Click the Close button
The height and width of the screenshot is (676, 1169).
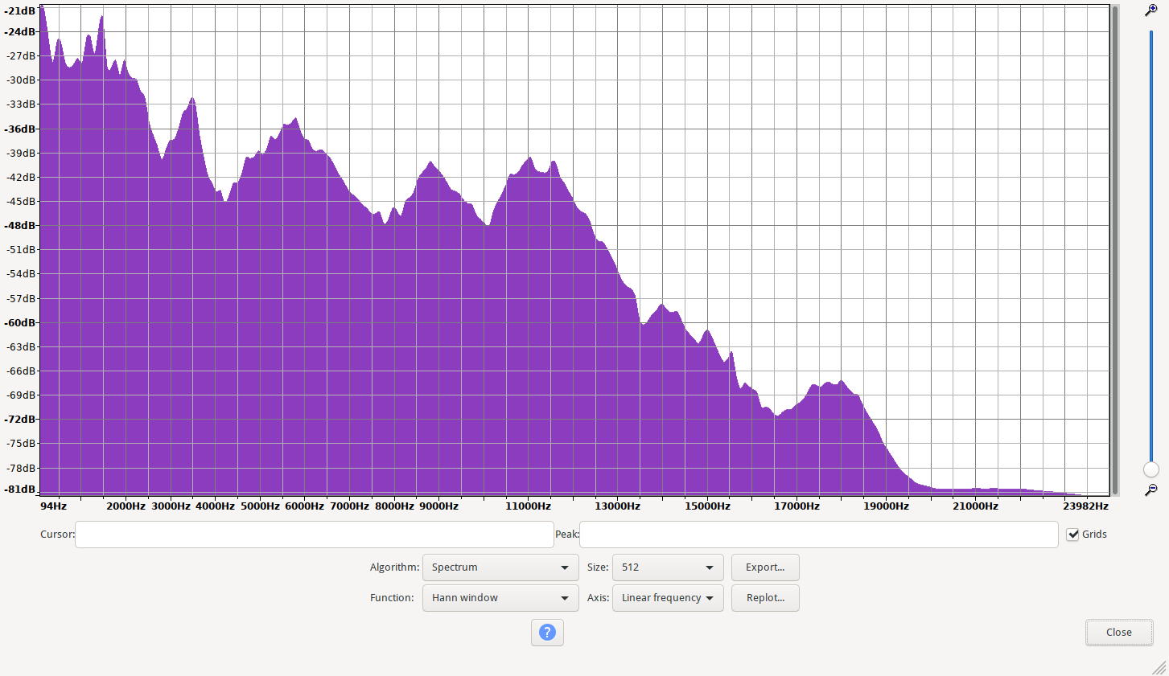[1119, 633]
